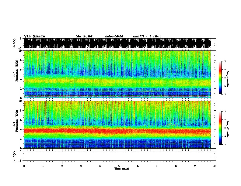Click the '-7' label on upper color bar
Screen dimensions: 241x186
[x=225, y=94]
